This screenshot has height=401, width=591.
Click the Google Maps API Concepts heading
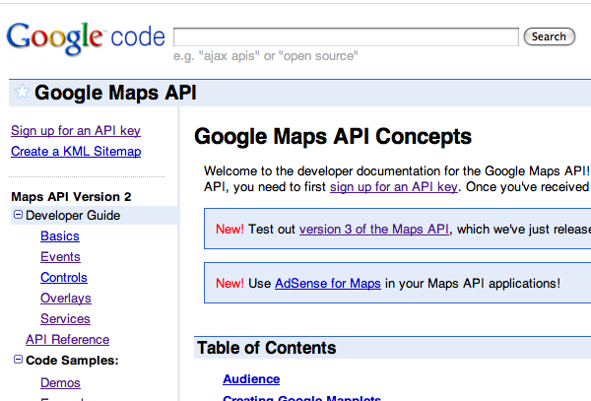[333, 136]
